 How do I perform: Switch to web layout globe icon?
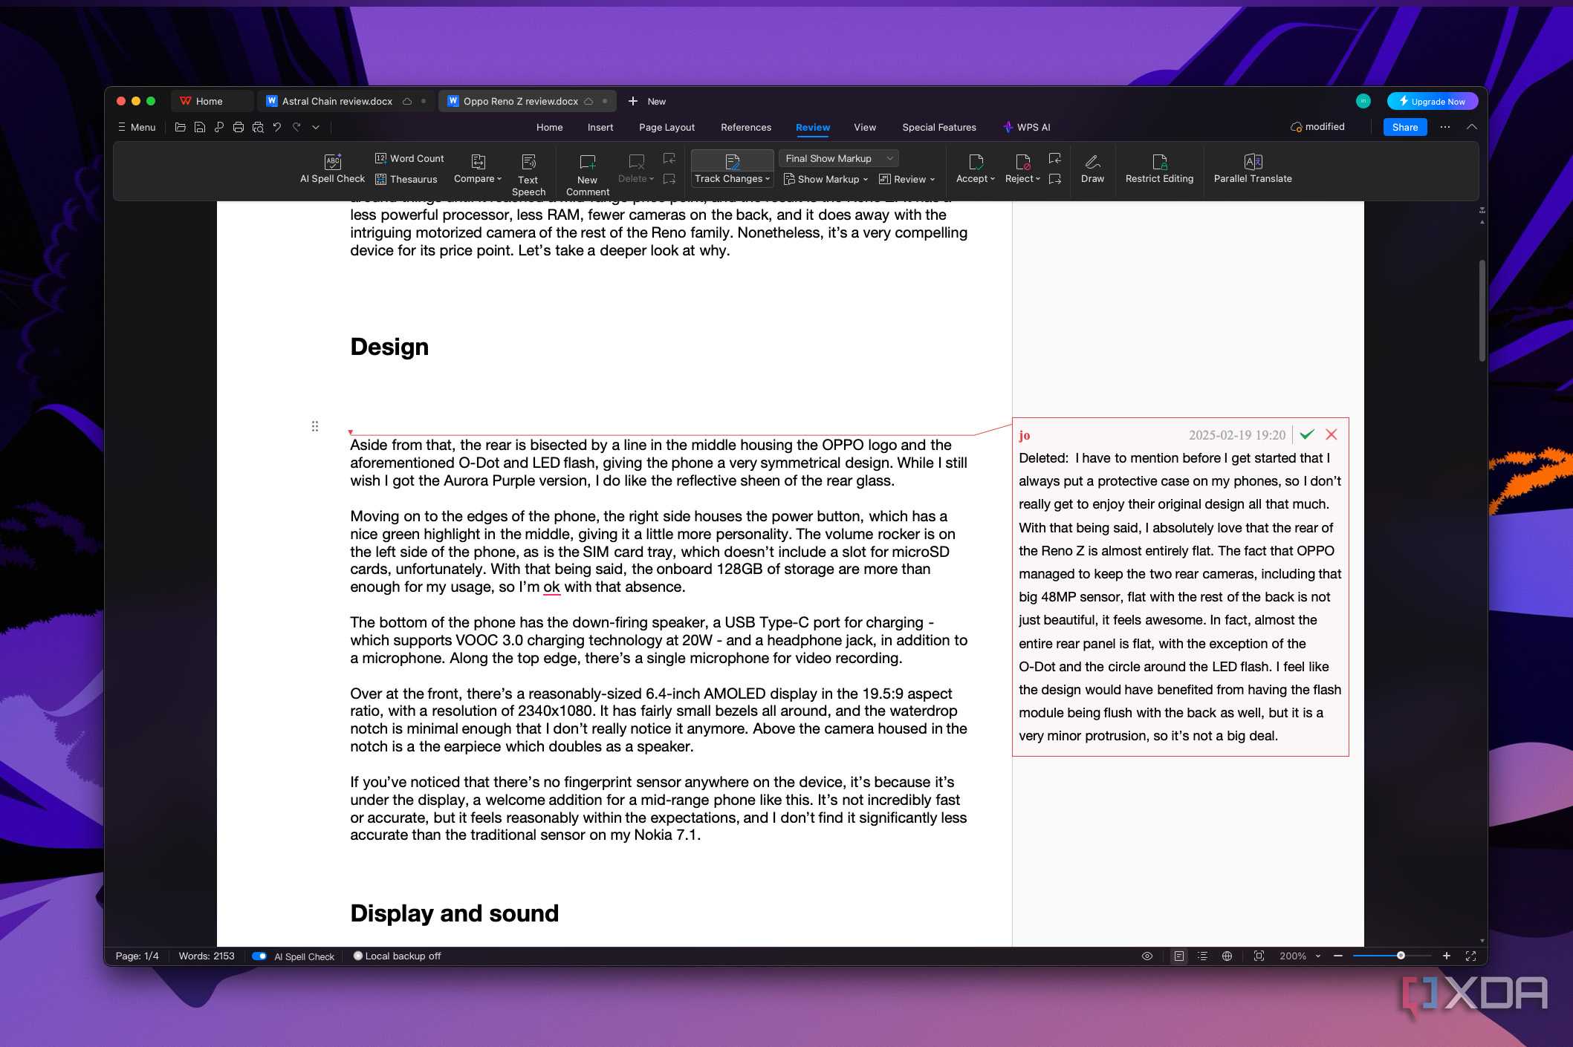[x=1227, y=956]
